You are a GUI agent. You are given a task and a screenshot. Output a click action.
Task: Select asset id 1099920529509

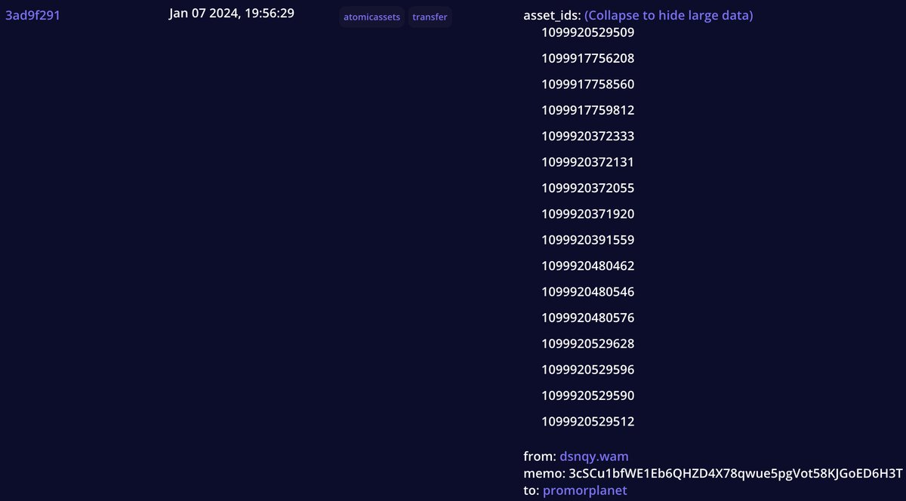coord(588,32)
